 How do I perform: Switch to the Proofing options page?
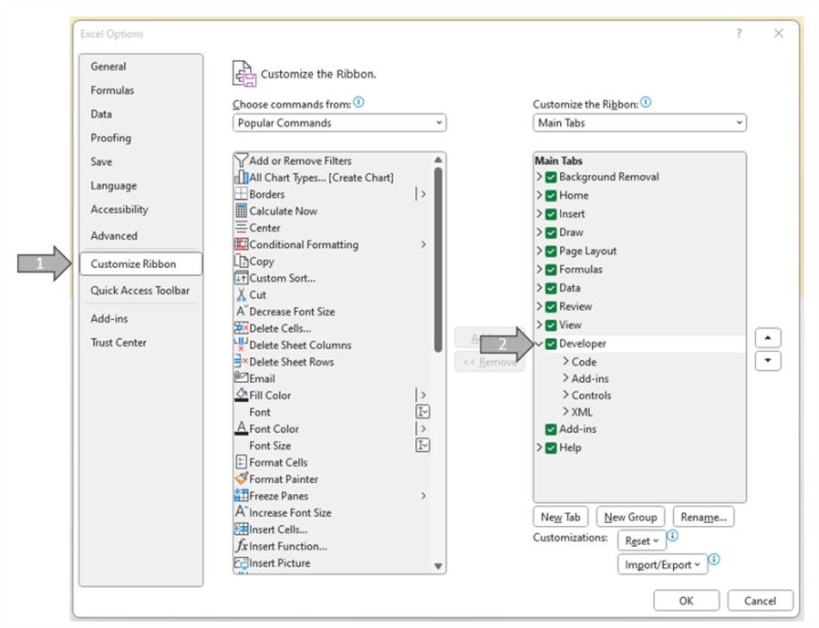(109, 138)
